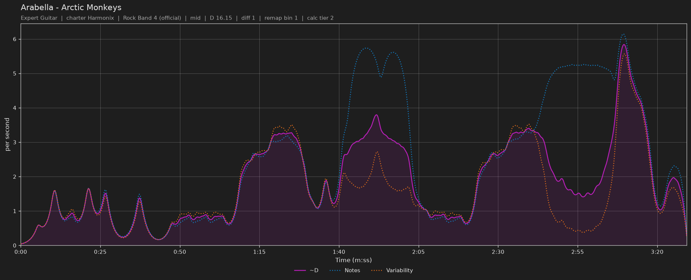
Task: Click the y-axis value '3'
Action: click(x=15, y=143)
